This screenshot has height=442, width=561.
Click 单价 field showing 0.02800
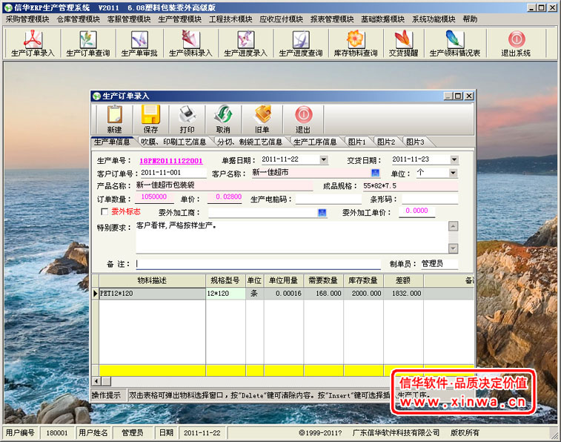point(225,197)
